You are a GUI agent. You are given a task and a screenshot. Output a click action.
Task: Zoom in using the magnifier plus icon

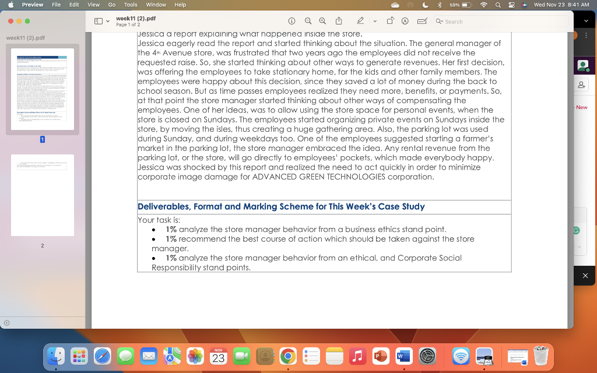coord(322,20)
